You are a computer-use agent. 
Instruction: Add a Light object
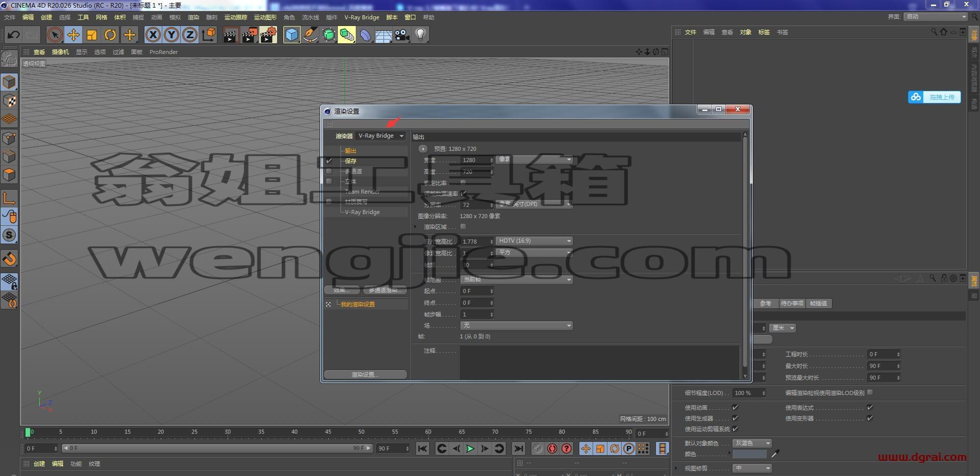coord(421,35)
